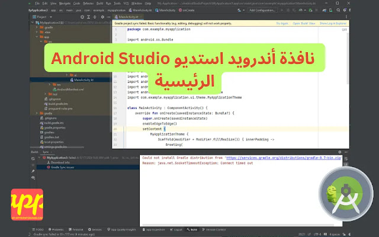
Task: Click Select Opened File target icon
Action: [82, 17]
